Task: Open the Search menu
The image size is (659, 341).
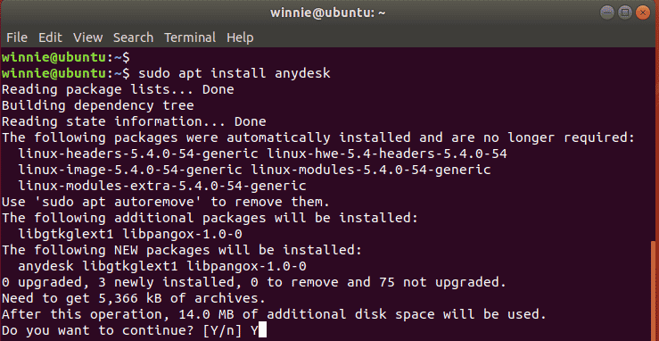Action: pos(133,37)
